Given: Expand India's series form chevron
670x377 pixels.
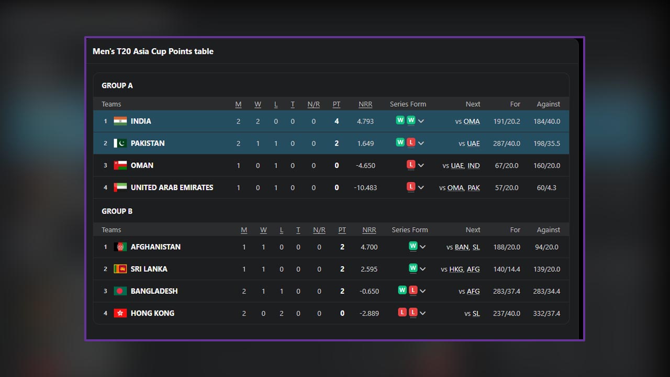Looking at the screenshot, I should (x=421, y=121).
